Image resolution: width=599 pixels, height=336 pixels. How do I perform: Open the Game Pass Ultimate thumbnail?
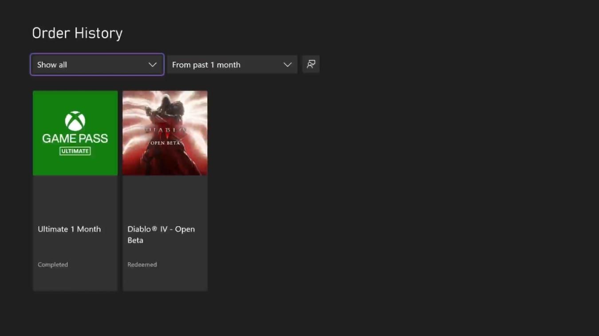click(75, 133)
